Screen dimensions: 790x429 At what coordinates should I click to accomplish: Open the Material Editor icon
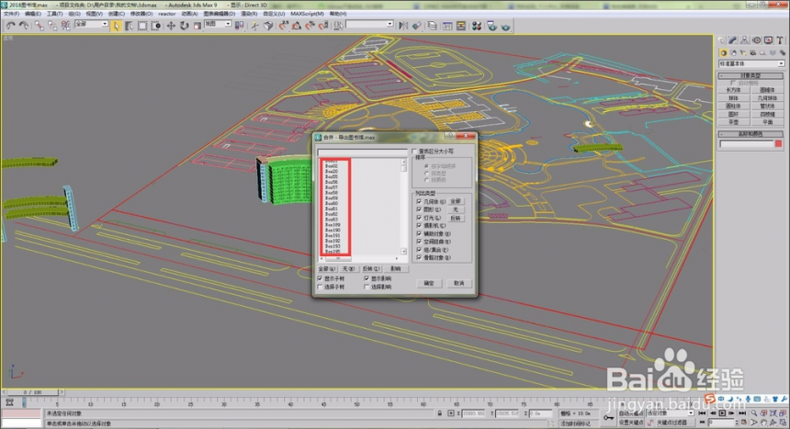pyautogui.click(x=476, y=26)
